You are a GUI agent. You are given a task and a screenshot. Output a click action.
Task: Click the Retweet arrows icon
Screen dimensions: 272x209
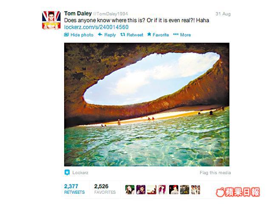[x=123, y=34]
